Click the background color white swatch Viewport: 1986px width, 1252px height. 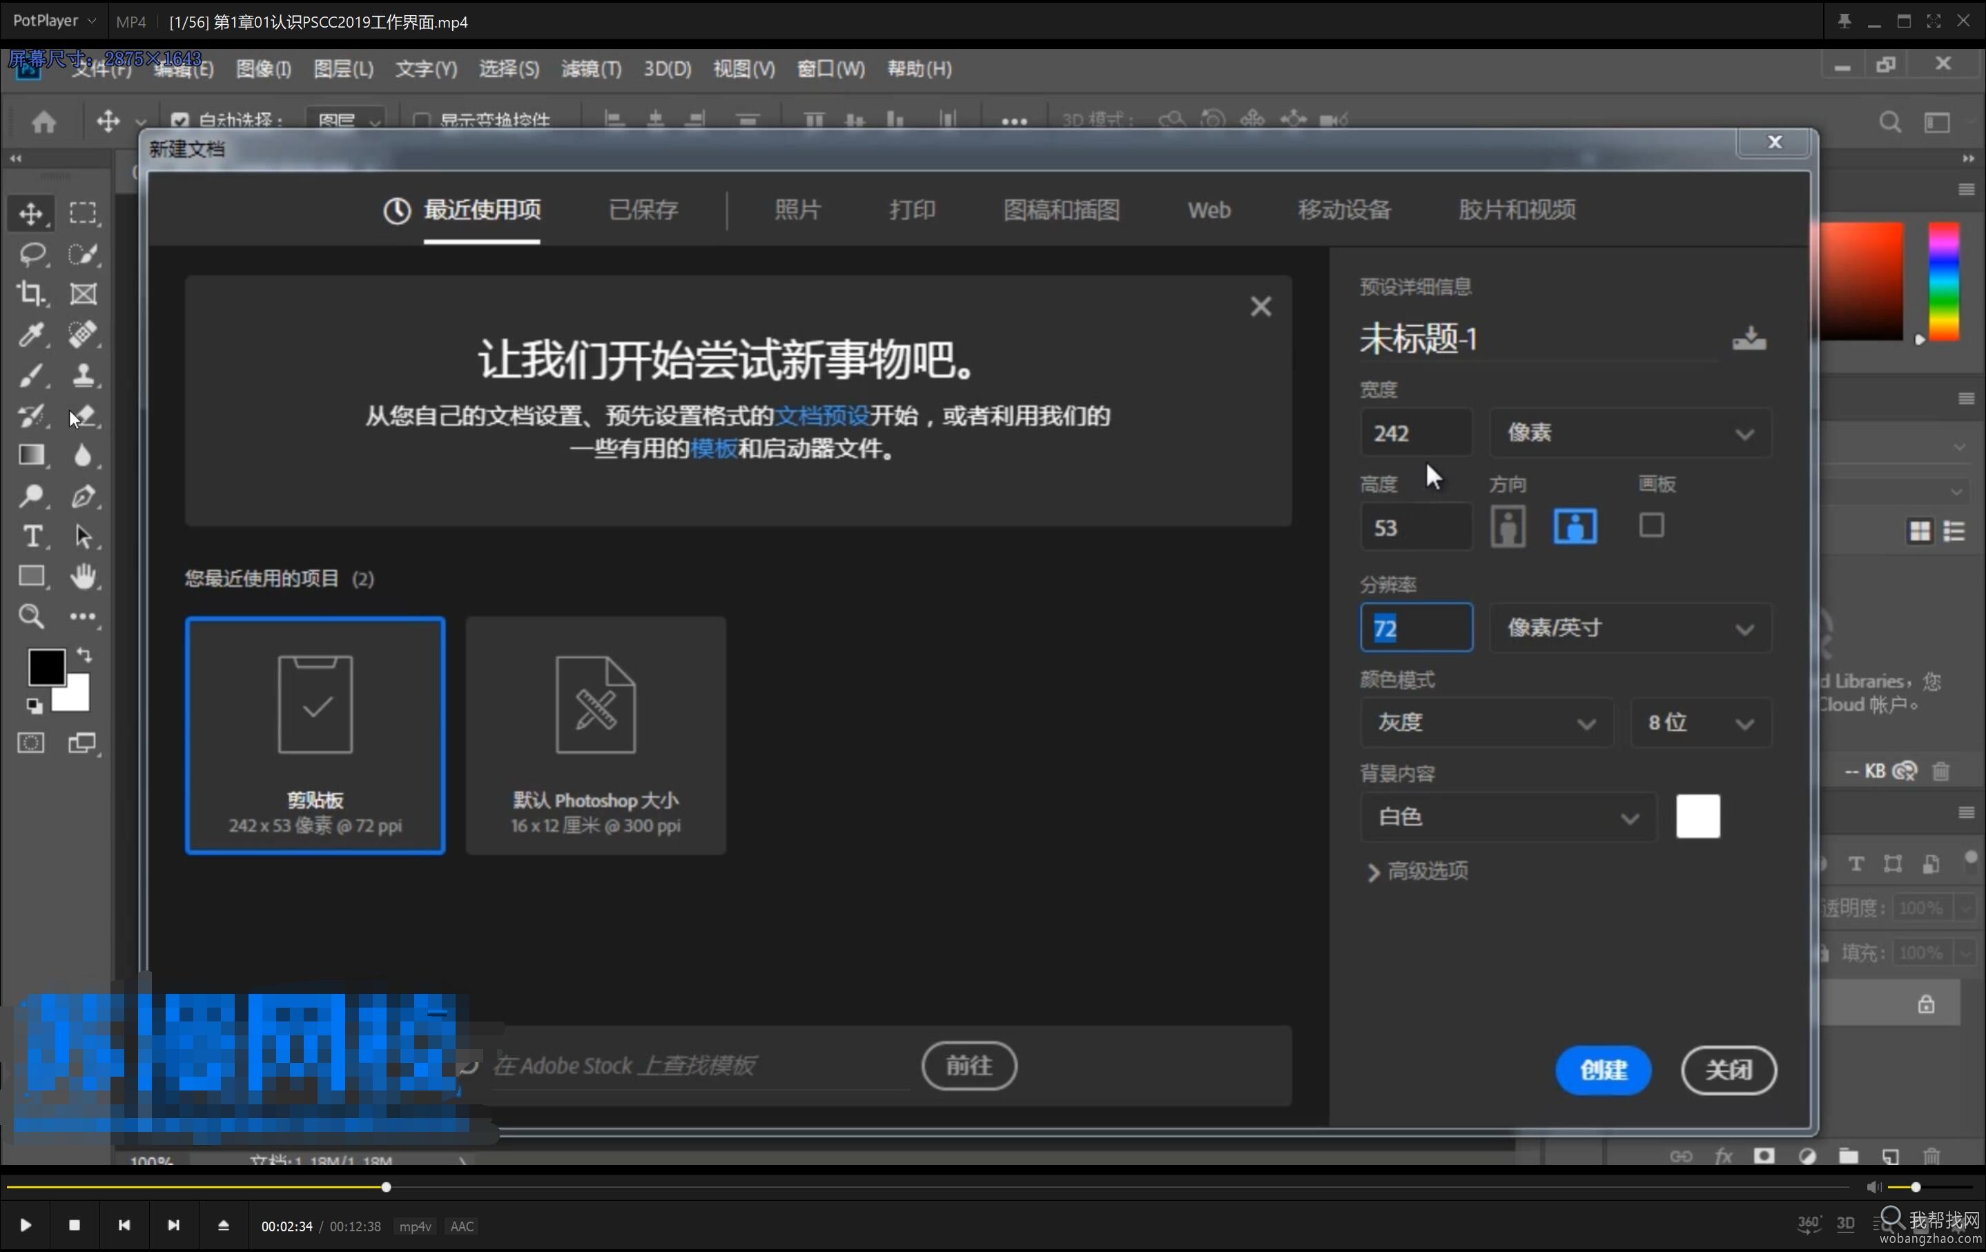click(x=1698, y=816)
